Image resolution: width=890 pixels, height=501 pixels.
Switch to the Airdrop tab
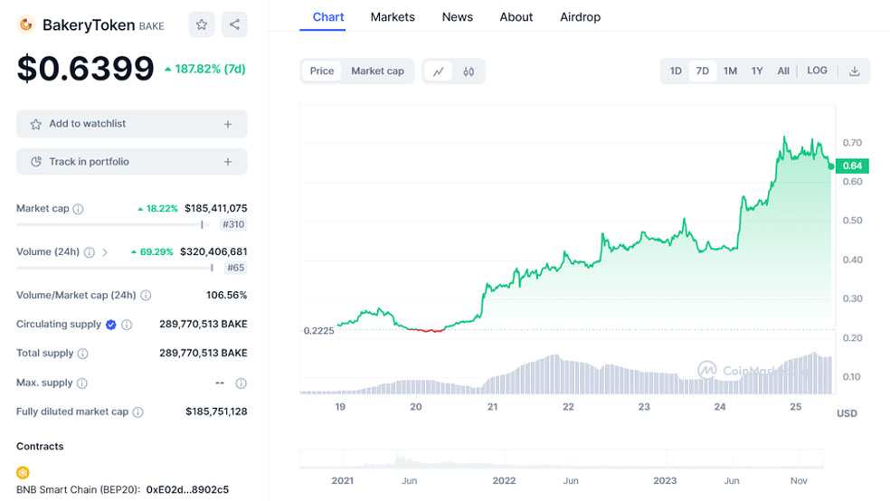(580, 17)
